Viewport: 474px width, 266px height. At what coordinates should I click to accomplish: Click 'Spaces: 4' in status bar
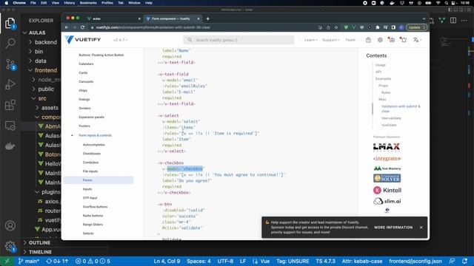198,261
